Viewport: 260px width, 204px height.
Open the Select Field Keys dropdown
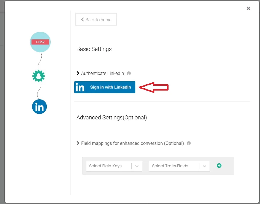[x=114, y=166]
